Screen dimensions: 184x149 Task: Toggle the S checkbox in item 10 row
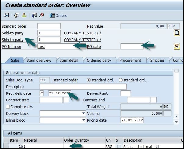click(119, 147)
